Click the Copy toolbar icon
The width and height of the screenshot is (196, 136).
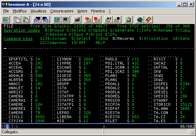click(17, 20)
